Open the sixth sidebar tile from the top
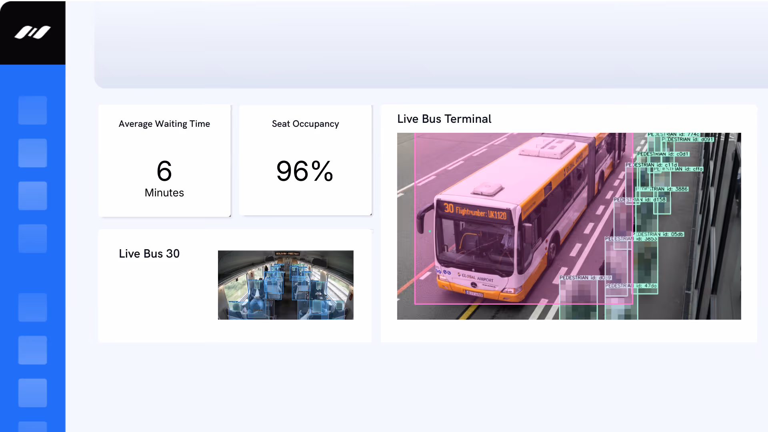Image resolution: width=768 pixels, height=432 pixels. pyautogui.click(x=33, y=350)
